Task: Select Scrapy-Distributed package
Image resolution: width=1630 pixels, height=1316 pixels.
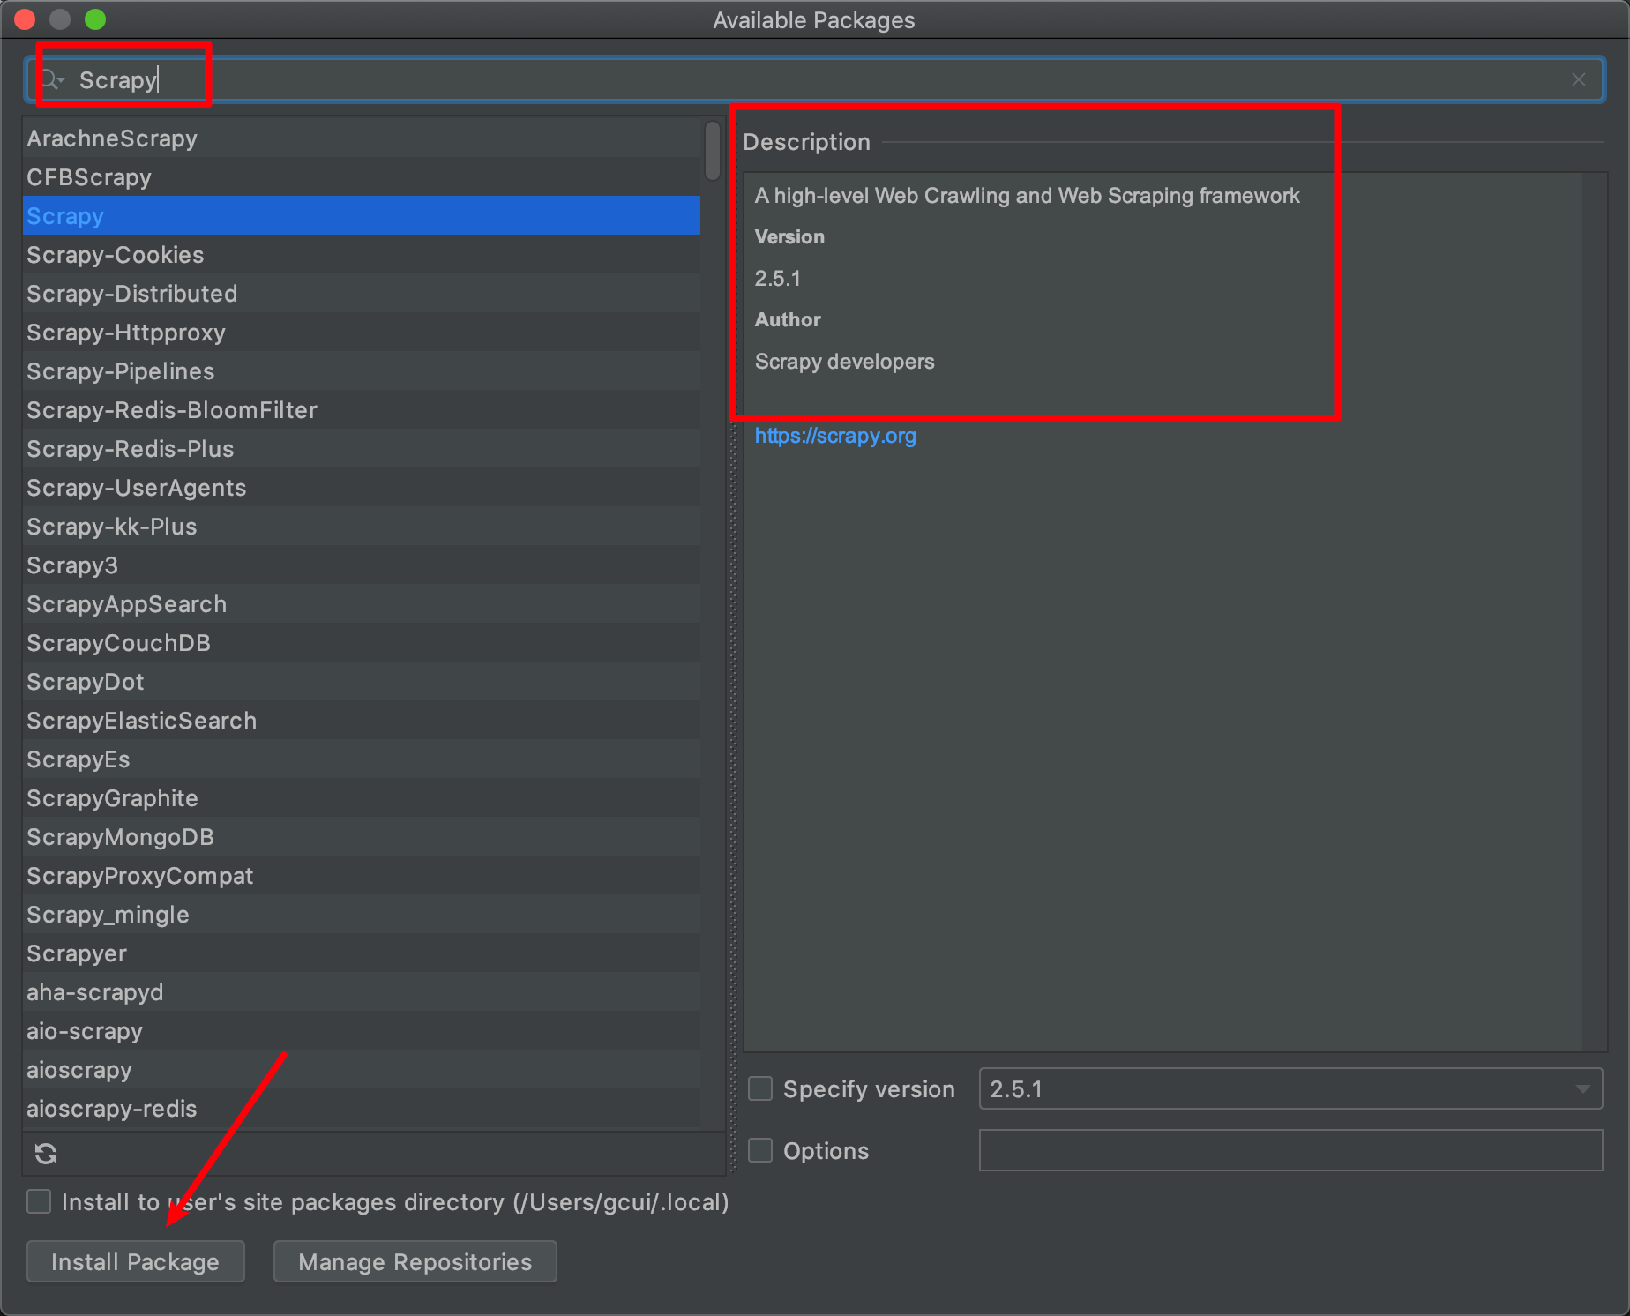Action: tap(362, 294)
